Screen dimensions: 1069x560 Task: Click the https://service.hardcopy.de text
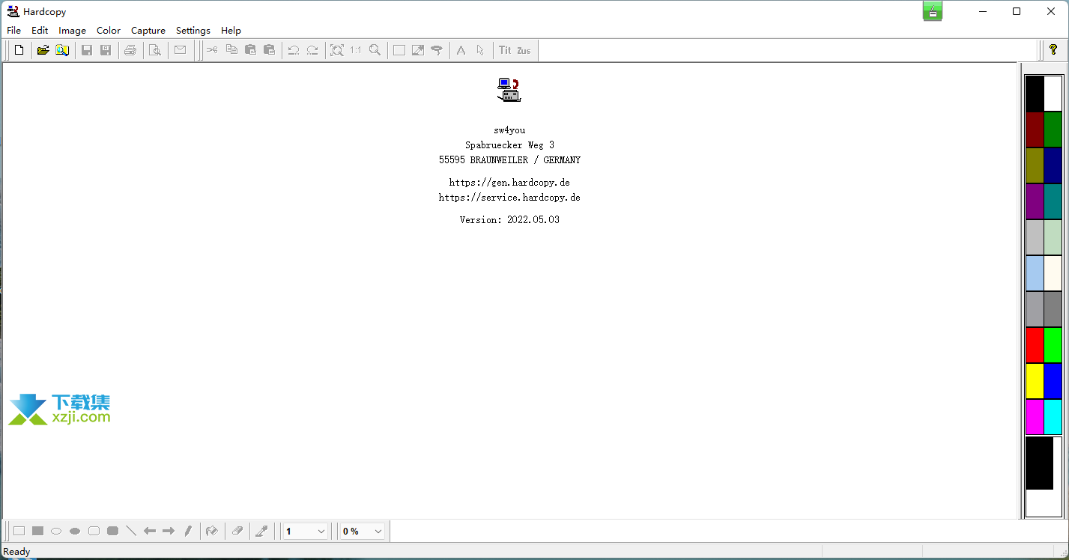click(x=509, y=198)
